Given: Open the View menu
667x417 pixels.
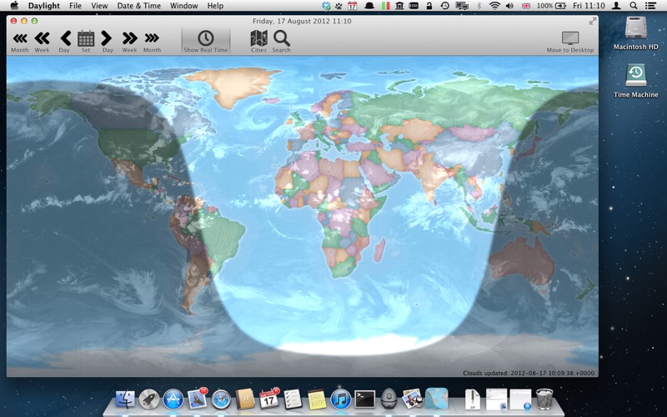Looking at the screenshot, I should click(99, 6).
